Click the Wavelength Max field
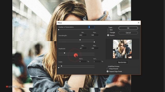The image size is (165, 92). point(95,35)
